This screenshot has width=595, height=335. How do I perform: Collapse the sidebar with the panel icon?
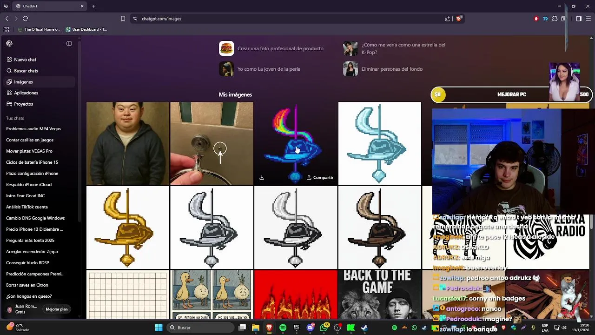(69, 43)
